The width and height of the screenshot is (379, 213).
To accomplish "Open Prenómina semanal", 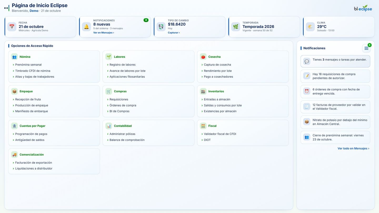I will 28,65.
